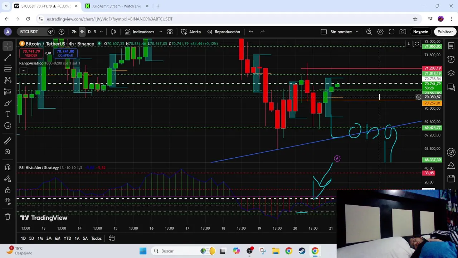Click the VENDER 70.741,79 button
Viewport: 458px width, 258px height.
click(x=31, y=53)
